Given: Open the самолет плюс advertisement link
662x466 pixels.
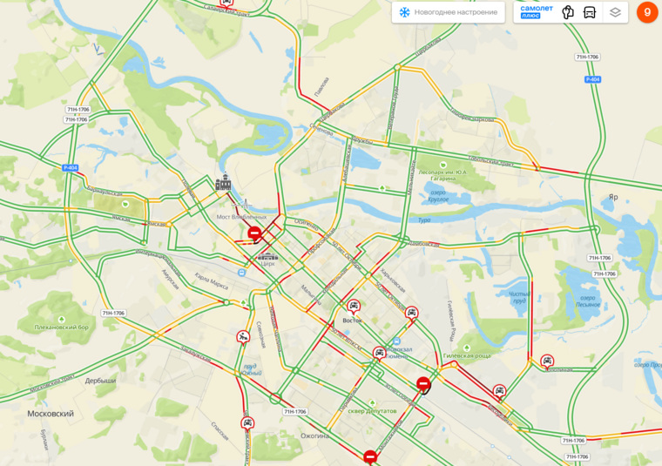Looking at the screenshot, I should (x=537, y=12).
